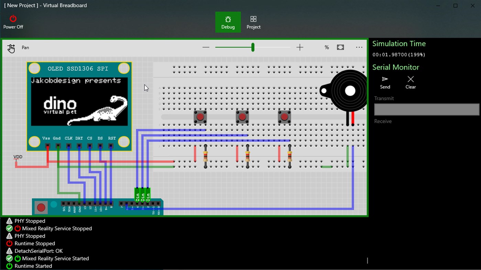Click the Power Off icon
The image size is (481, 270).
pos(13,19)
